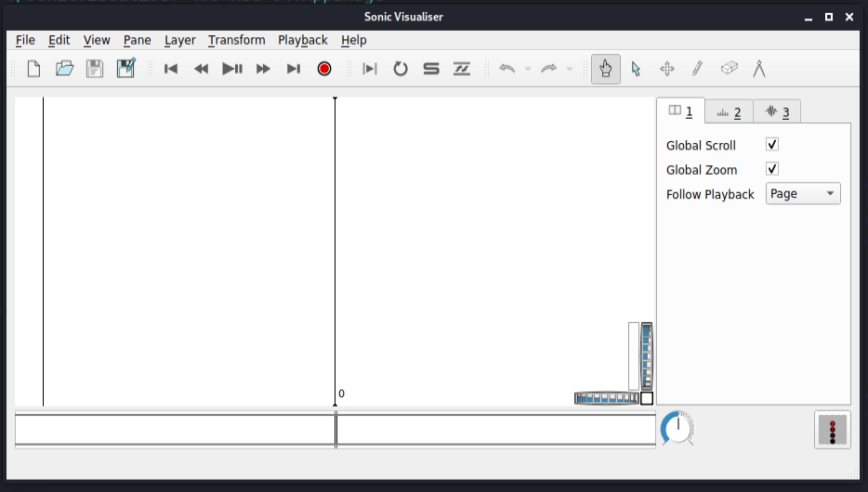Uncheck the Global Scroll checkbox
This screenshot has height=492, width=868.
[x=772, y=144]
